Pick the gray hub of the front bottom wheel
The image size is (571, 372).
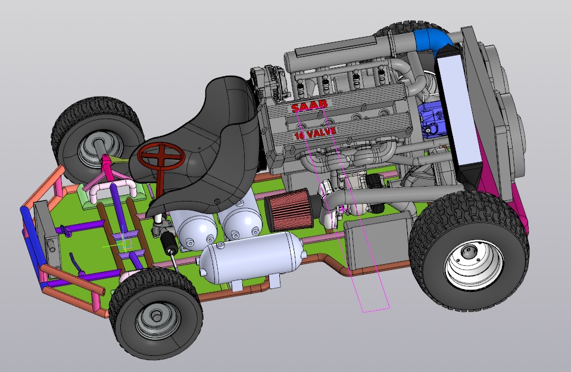coord(158,320)
